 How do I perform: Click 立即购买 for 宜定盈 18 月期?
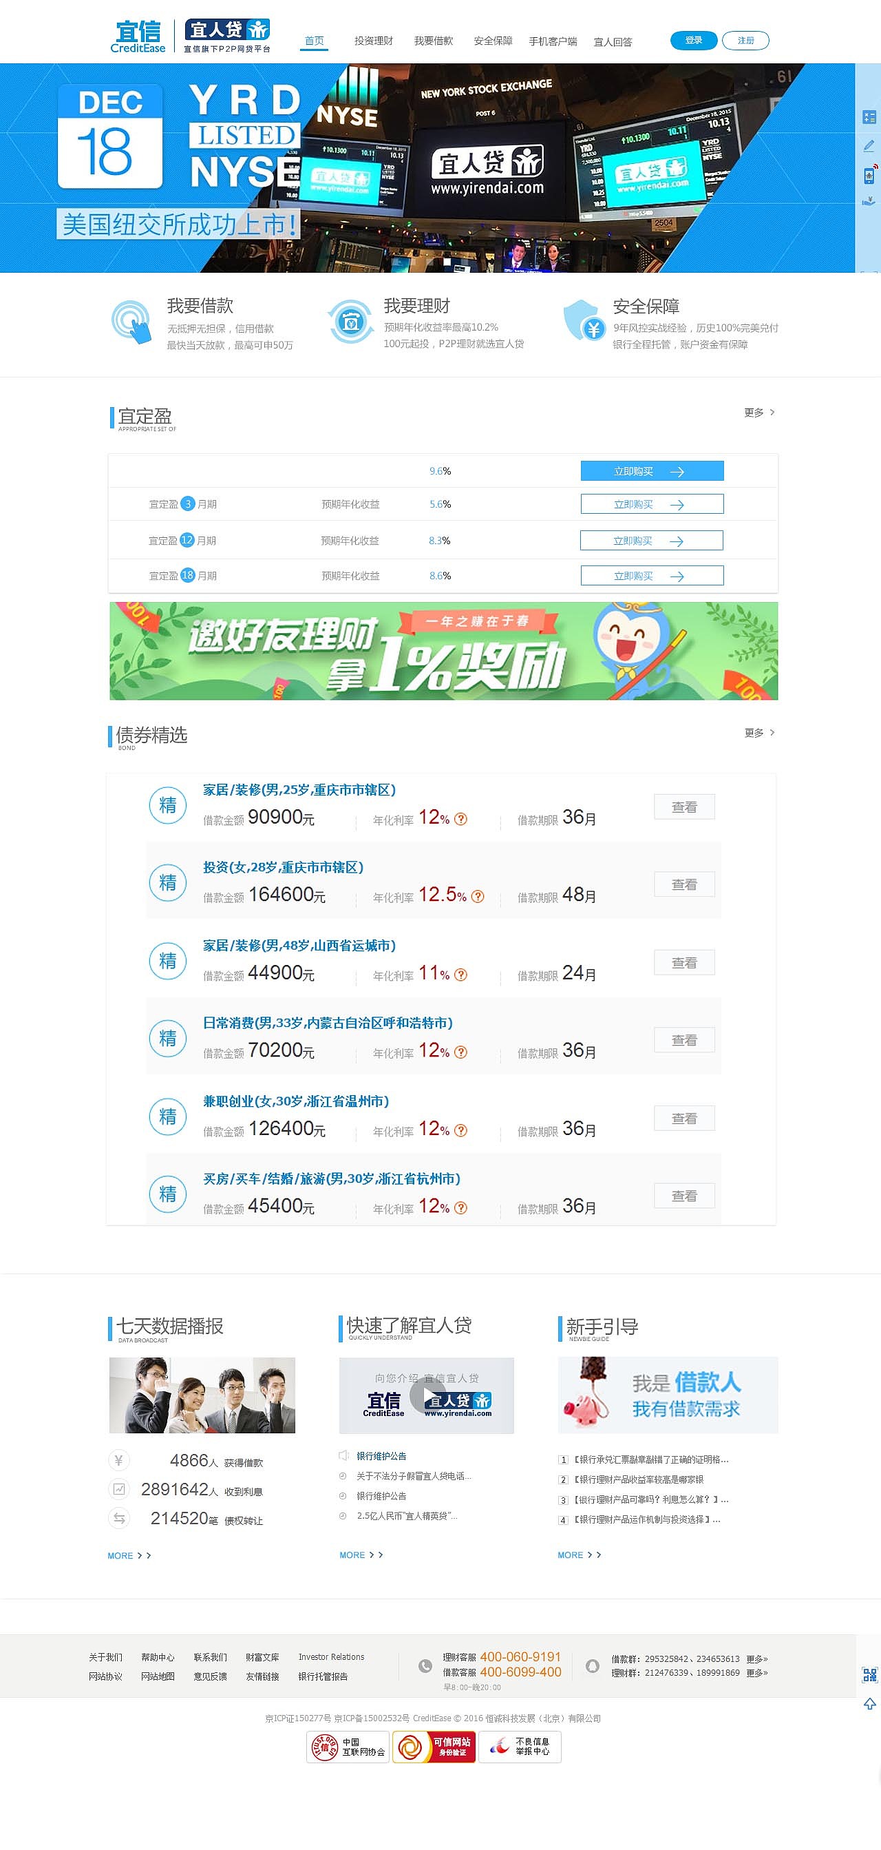point(651,576)
